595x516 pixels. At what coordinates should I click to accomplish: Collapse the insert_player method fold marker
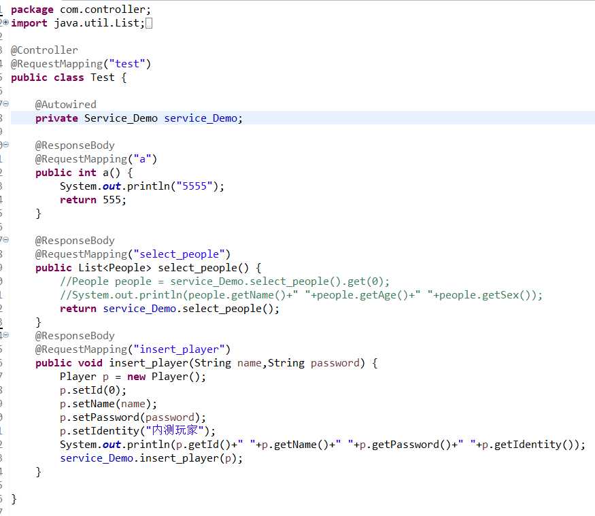pyautogui.click(x=5, y=335)
